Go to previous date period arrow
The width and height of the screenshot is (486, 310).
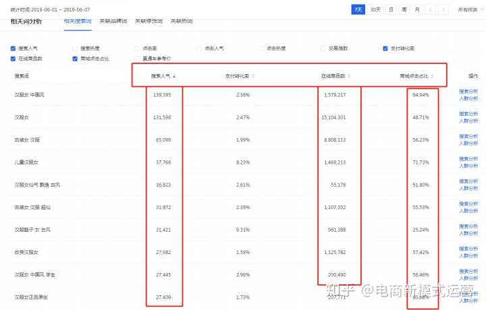pyautogui.click(x=430, y=10)
